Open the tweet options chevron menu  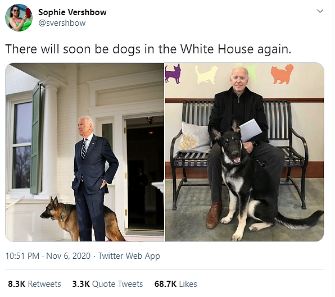(x=320, y=11)
